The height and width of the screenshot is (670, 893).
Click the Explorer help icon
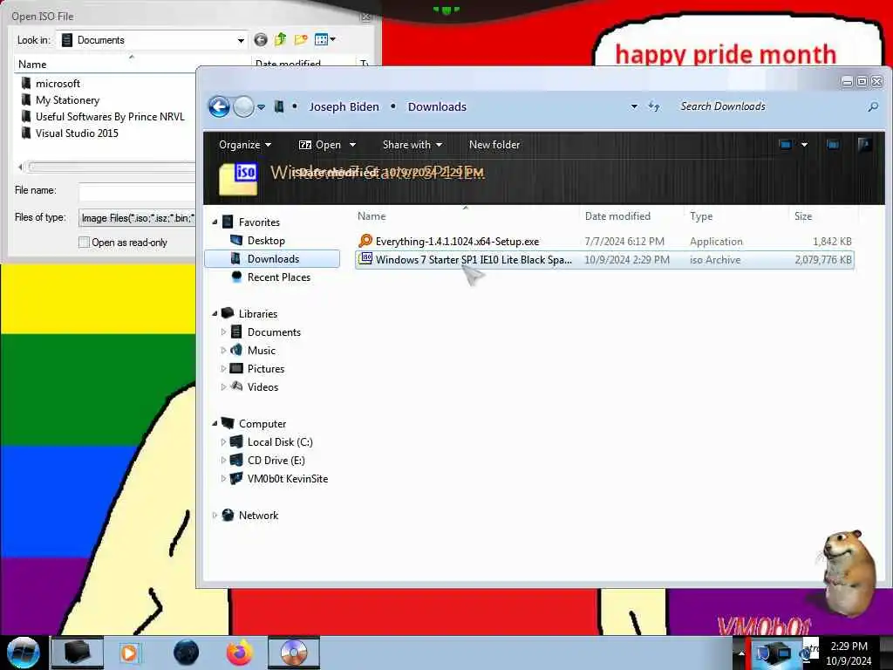pyautogui.click(x=864, y=145)
